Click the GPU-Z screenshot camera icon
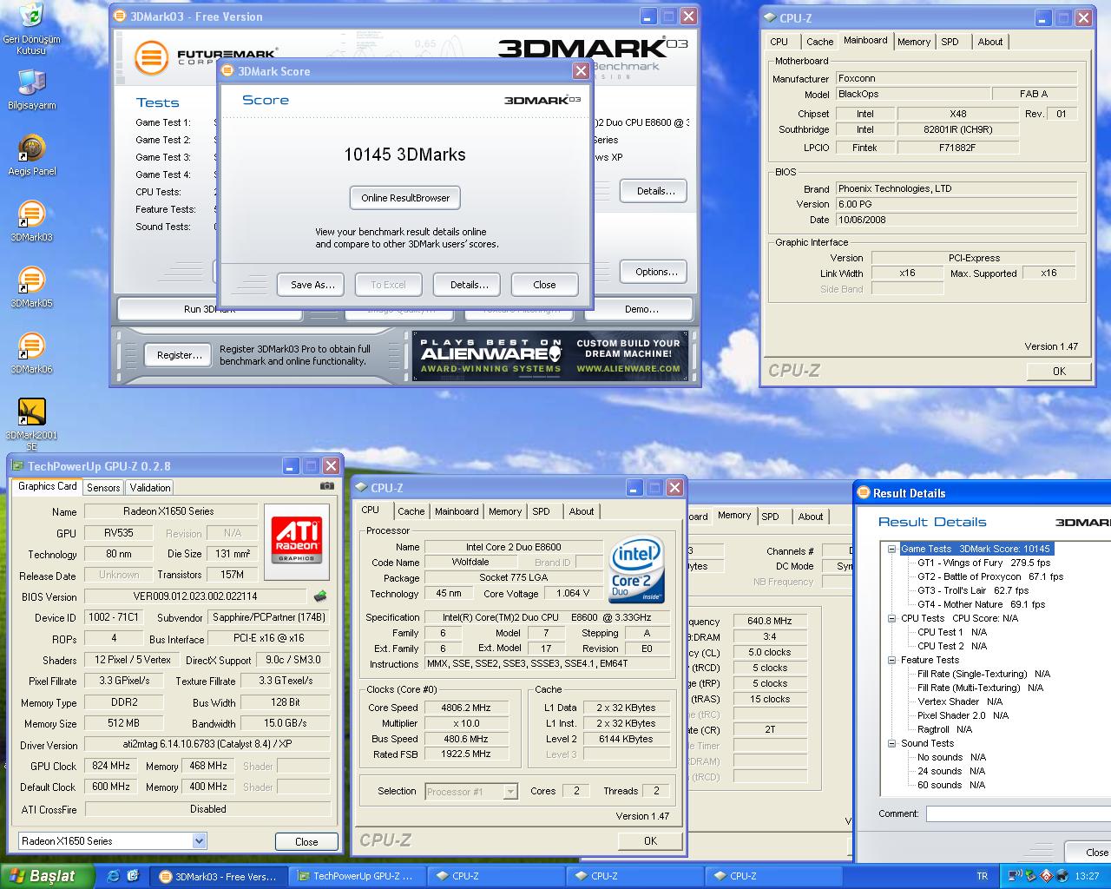 pos(327,487)
